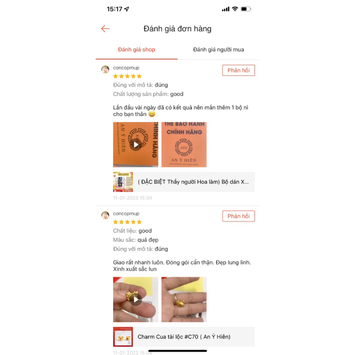Tap the back arrow icon
The width and height of the screenshot is (355, 355).
tap(105, 29)
